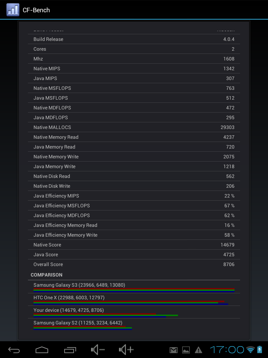The width and height of the screenshot is (268, 358).
Task: Select the Native MIPS row
Action: [x=134, y=69]
